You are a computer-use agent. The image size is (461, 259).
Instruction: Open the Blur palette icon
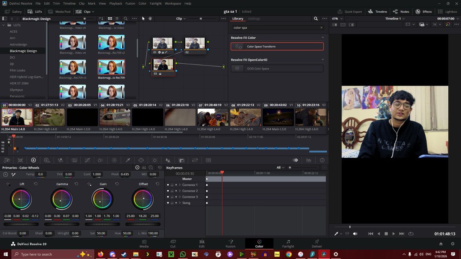(x=168, y=160)
